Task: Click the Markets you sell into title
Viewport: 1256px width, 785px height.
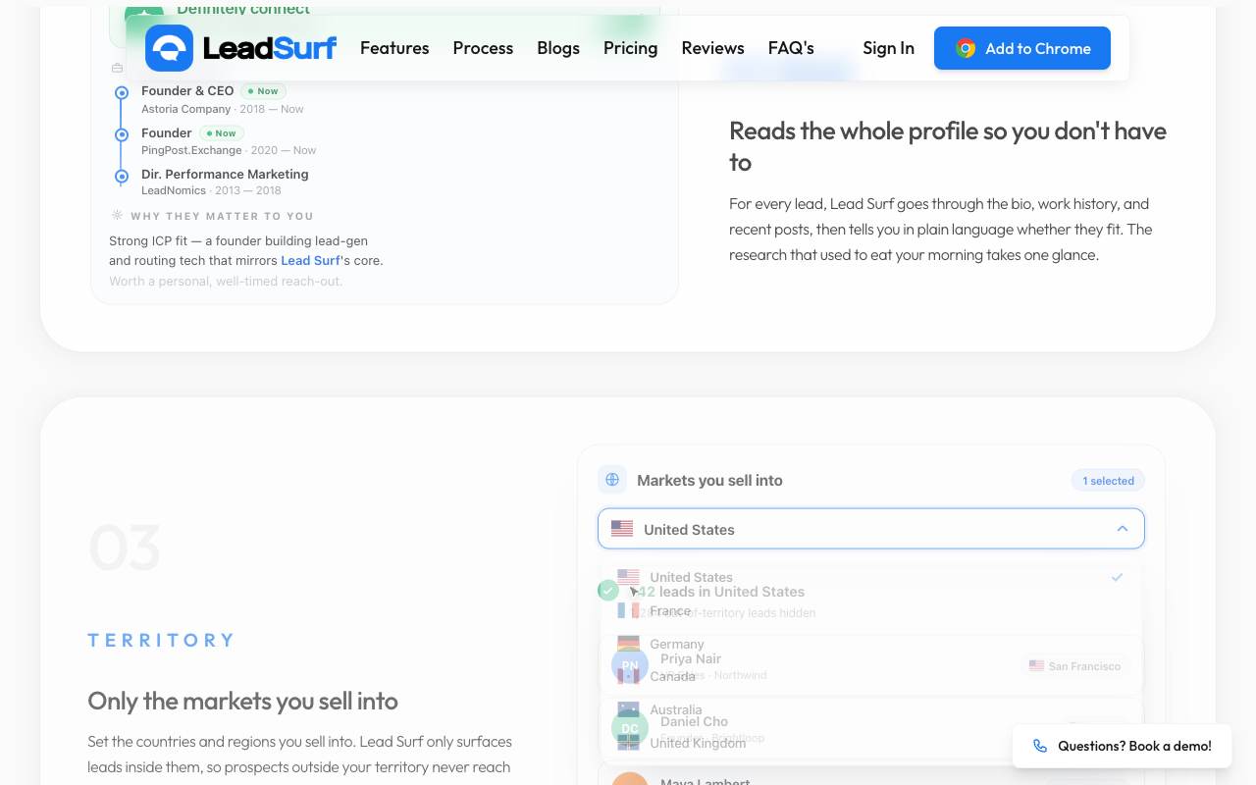Action: point(709,480)
